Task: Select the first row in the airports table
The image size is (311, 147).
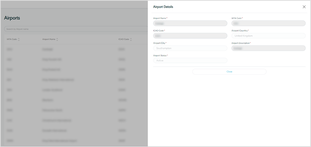Action: coord(74,49)
